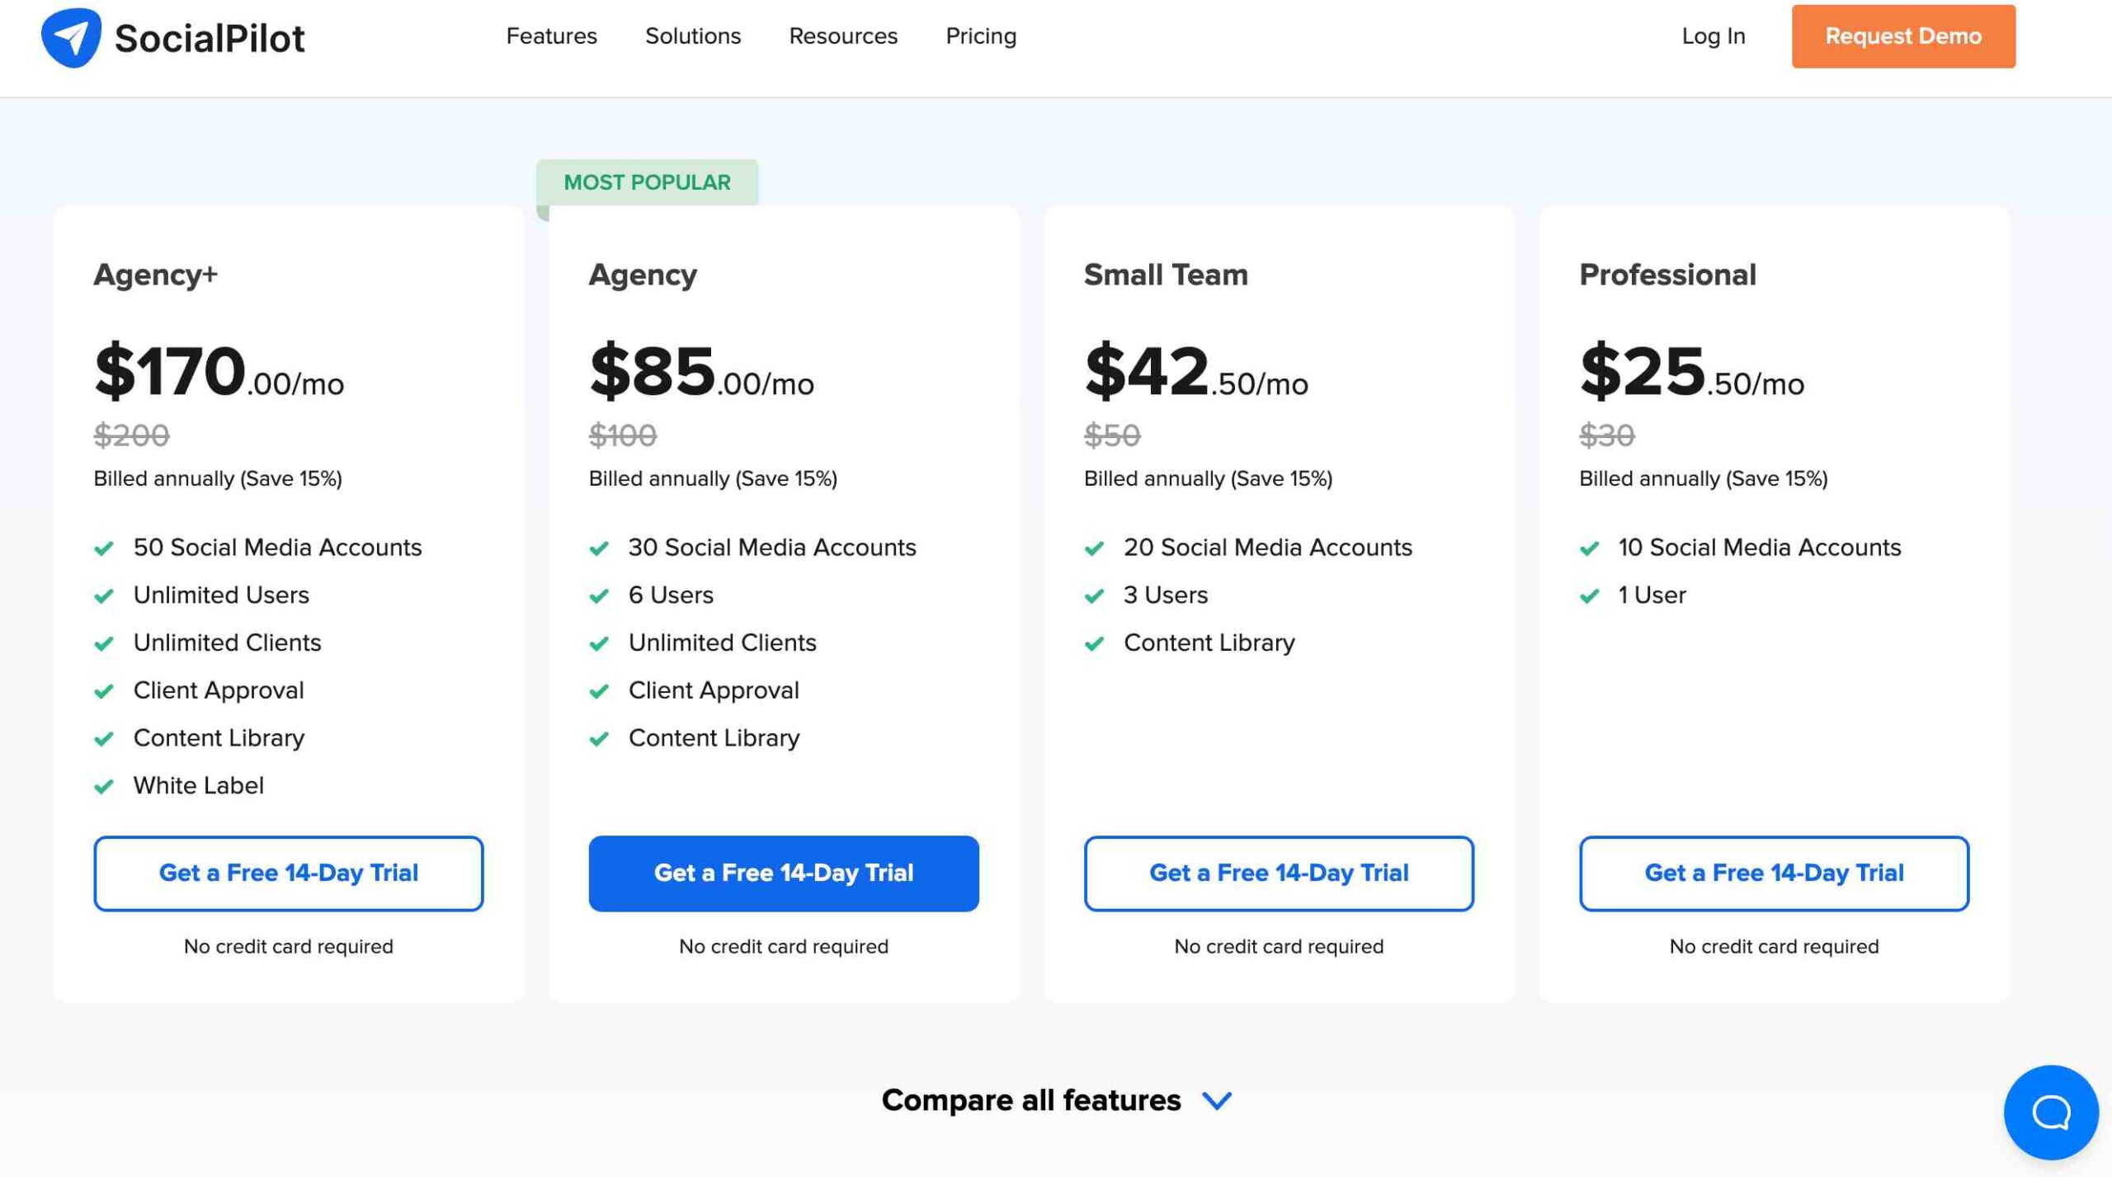Click the MOST POPULAR badge
Image resolution: width=2112 pixels, height=1177 pixels.
[x=647, y=182]
